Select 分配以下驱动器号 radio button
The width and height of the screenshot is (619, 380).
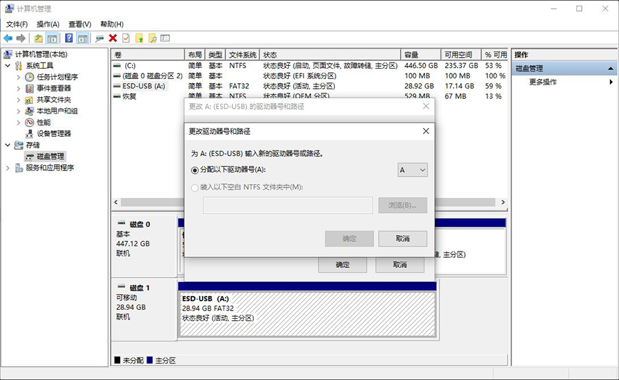[194, 170]
